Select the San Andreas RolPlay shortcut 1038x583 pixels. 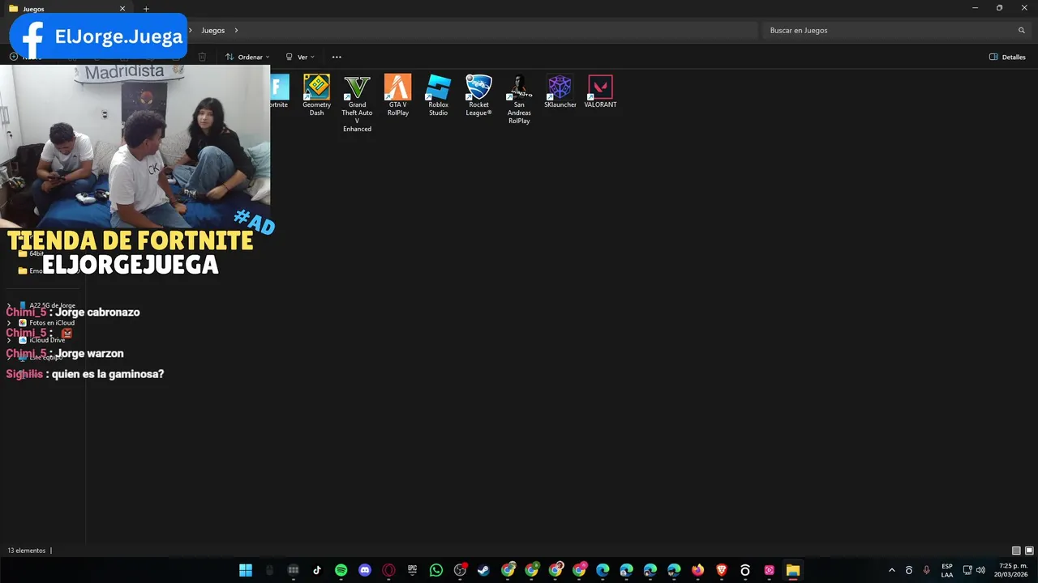pos(519,100)
